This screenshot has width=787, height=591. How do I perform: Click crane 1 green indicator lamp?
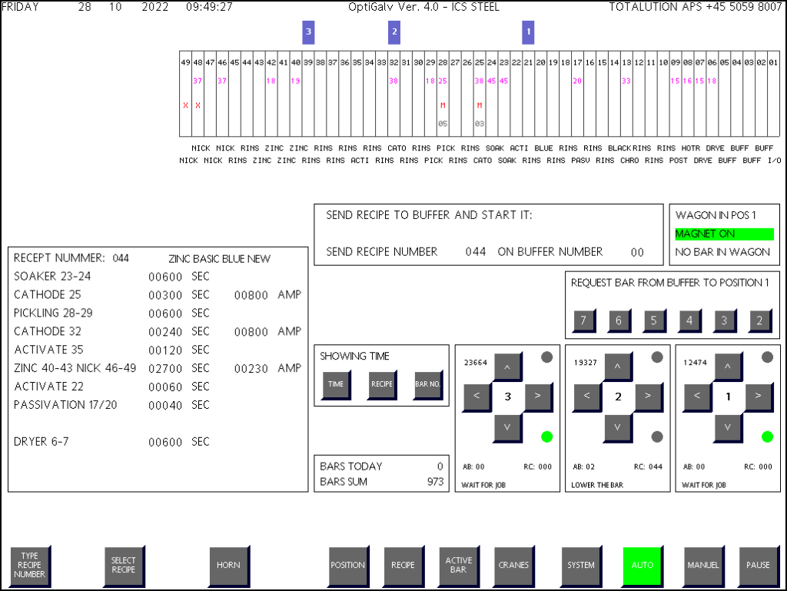(768, 437)
